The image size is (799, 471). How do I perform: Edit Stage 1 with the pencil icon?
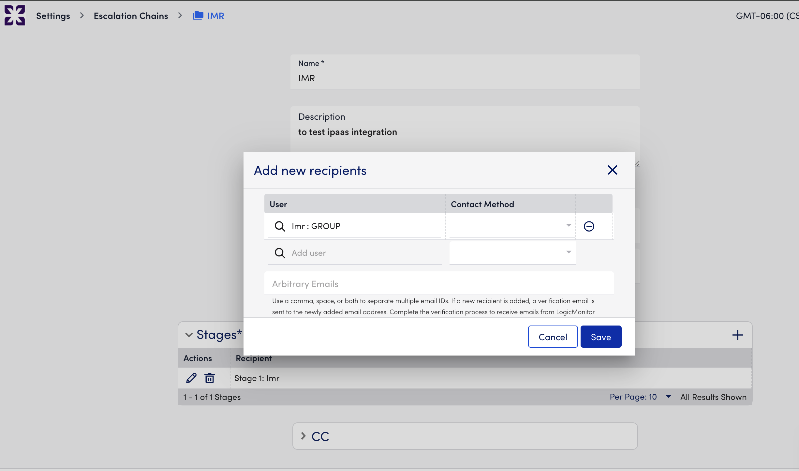coord(191,378)
